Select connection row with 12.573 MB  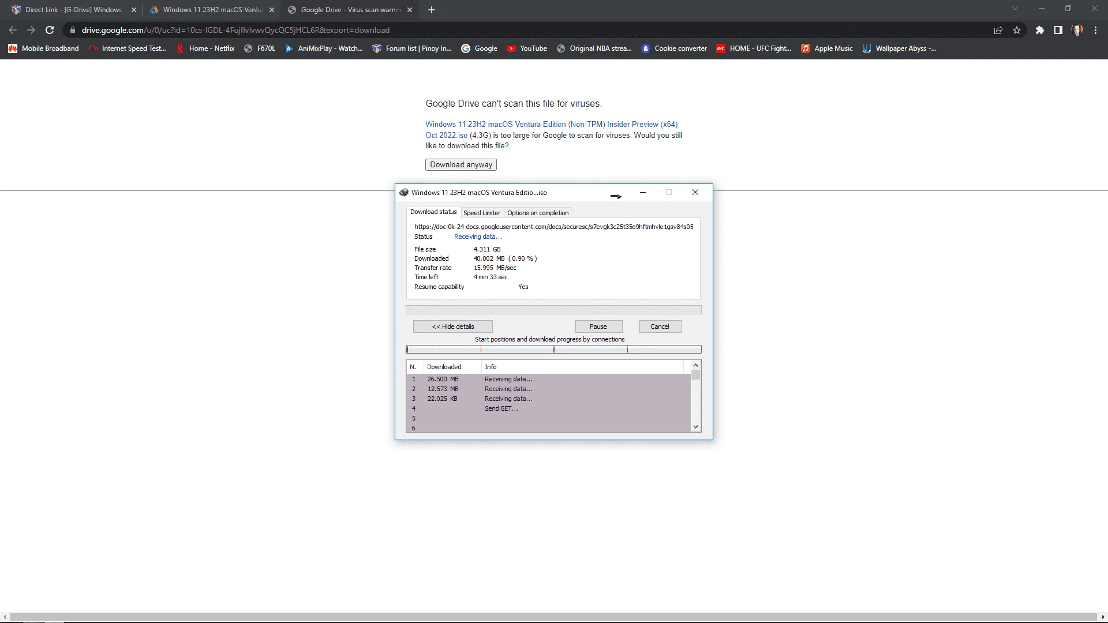[548, 389]
